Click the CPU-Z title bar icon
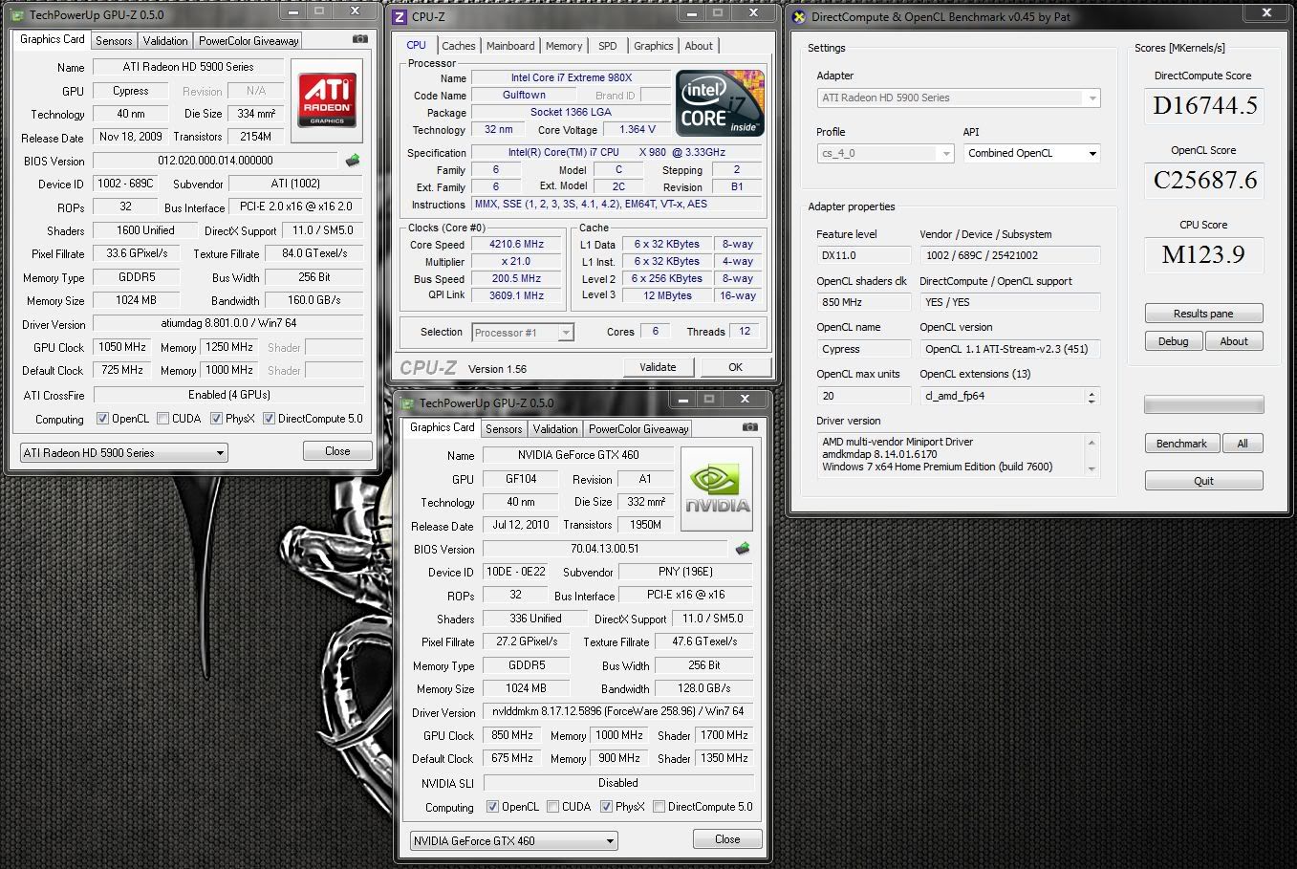The height and width of the screenshot is (869, 1297). point(400,16)
